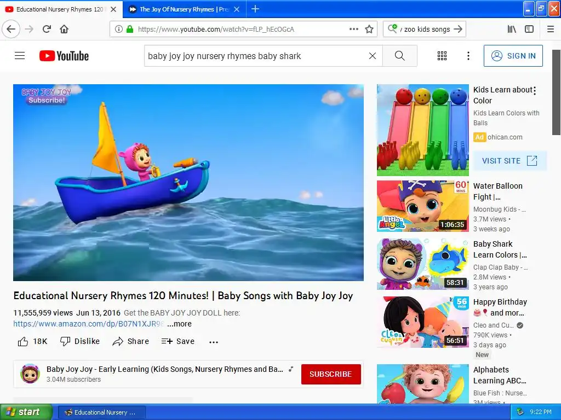Open a new browser tab
Screen dimensions: 561x420
pyautogui.click(x=255, y=9)
